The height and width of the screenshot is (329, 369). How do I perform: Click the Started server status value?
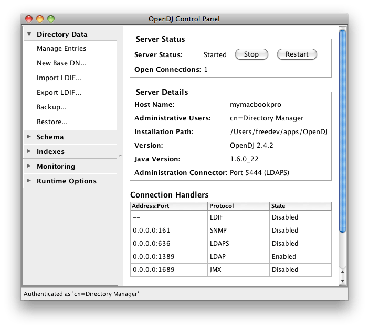point(215,54)
